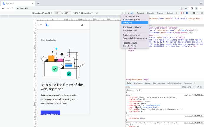Image resolution: width=204 pixels, height=127 pixels.
Task: Switch to the Network tab
Action: point(170,13)
